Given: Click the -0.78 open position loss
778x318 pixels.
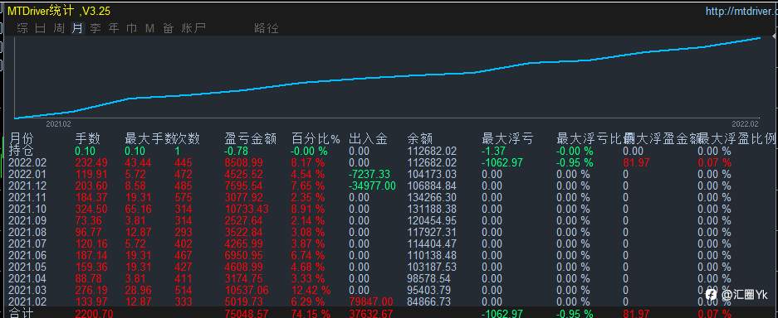Looking at the screenshot, I should coord(236,151).
